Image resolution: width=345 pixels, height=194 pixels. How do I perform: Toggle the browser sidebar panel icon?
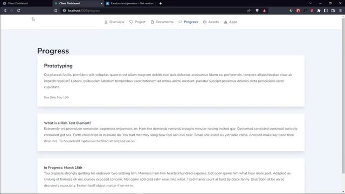pos(326,11)
